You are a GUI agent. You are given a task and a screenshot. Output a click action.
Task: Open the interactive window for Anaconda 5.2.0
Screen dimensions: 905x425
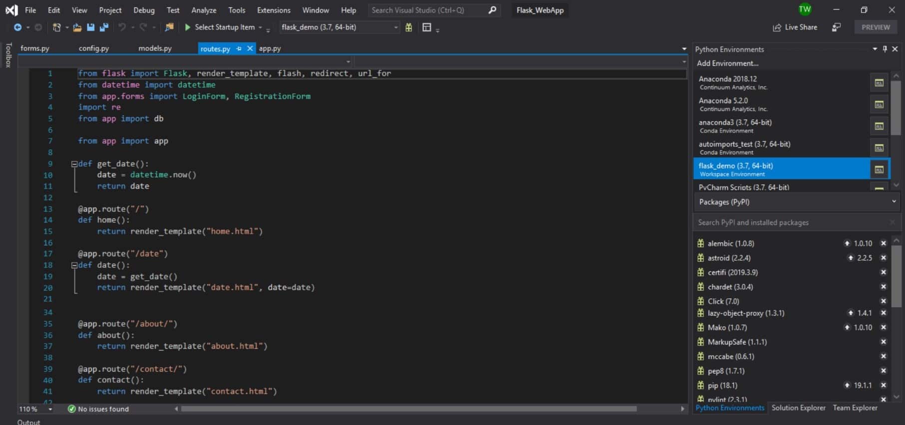pos(879,104)
